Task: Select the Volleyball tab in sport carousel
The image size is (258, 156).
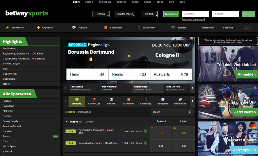Action: coord(163,101)
